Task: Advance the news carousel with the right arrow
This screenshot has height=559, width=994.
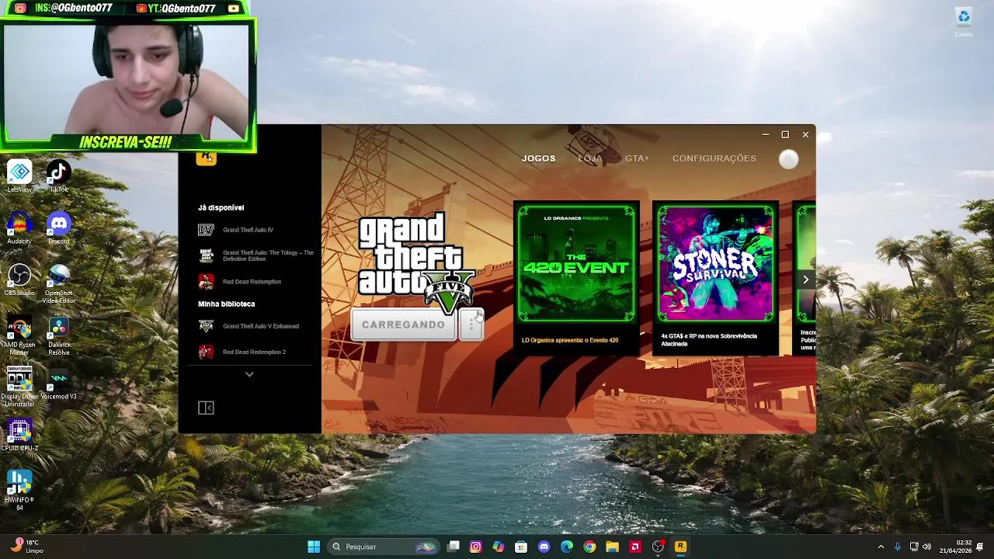Action: (805, 279)
